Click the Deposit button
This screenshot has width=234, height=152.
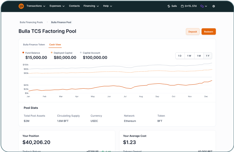[192, 32]
